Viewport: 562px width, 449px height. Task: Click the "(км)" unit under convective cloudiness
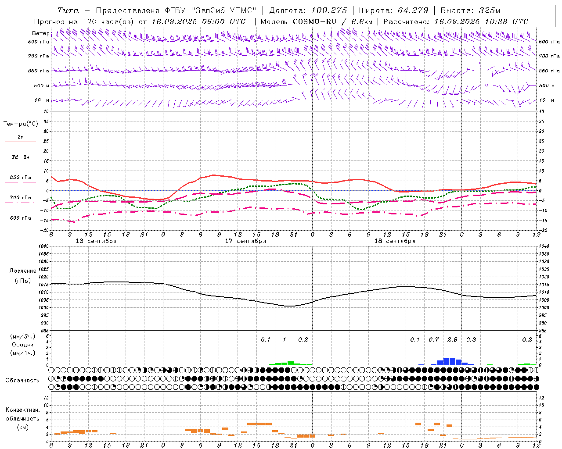pos(22,427)
